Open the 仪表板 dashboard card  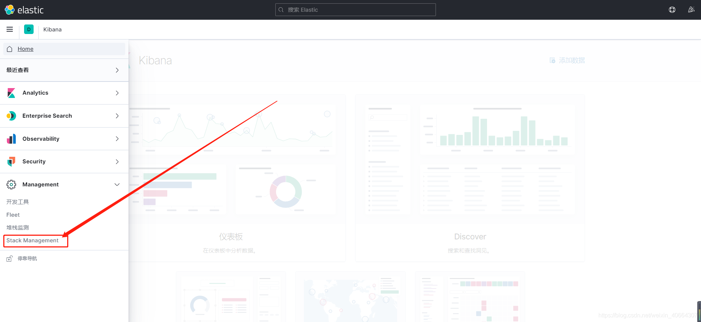click(231, 178)
